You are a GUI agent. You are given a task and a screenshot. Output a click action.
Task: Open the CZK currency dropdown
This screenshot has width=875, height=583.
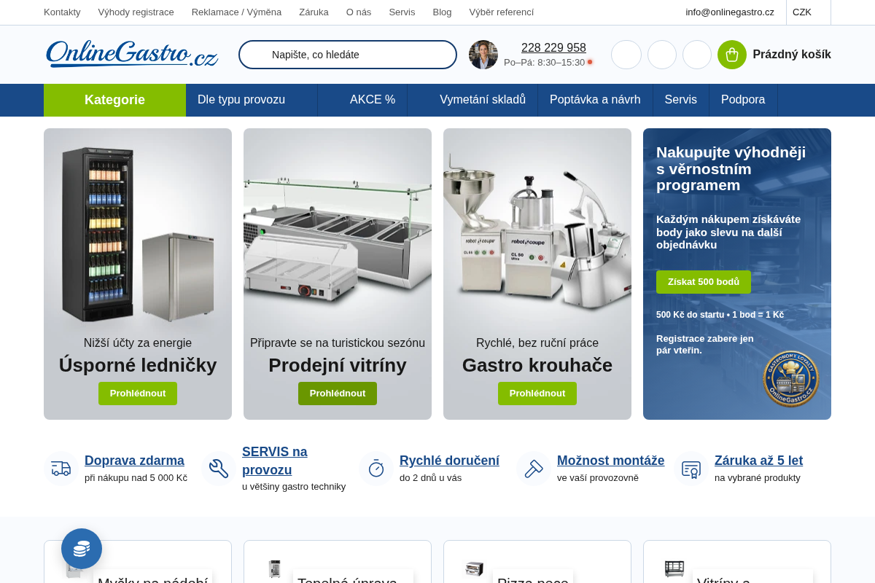pos(808,12)
